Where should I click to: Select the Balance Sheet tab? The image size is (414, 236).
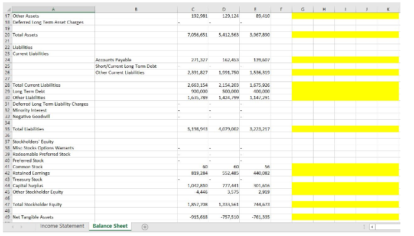110,226
